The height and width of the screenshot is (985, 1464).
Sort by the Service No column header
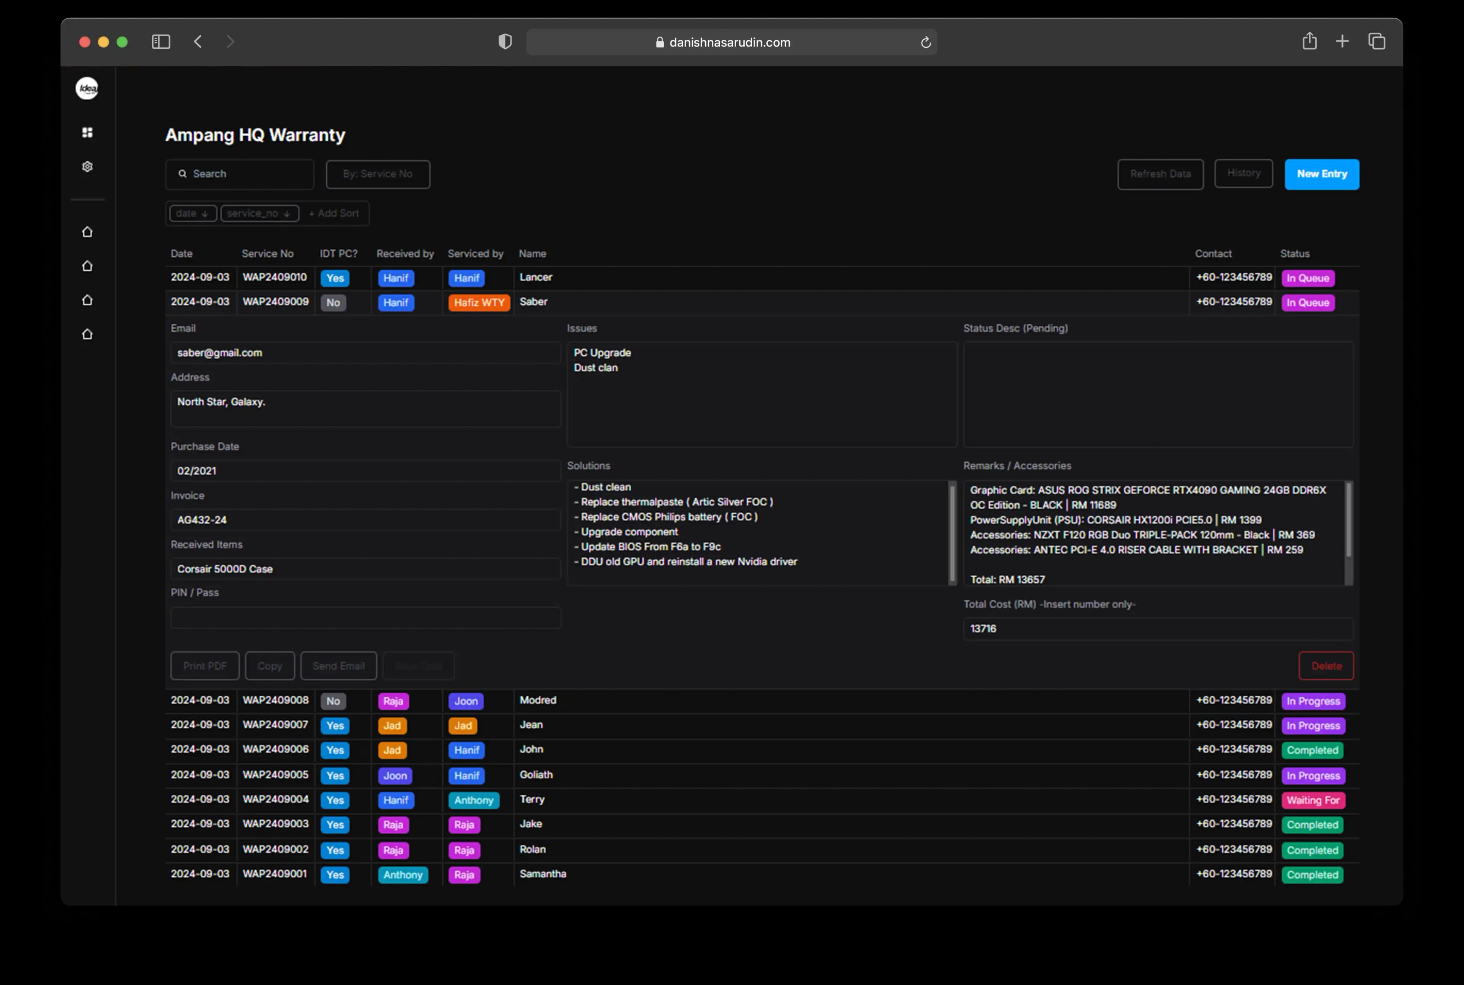click(268, 254)
